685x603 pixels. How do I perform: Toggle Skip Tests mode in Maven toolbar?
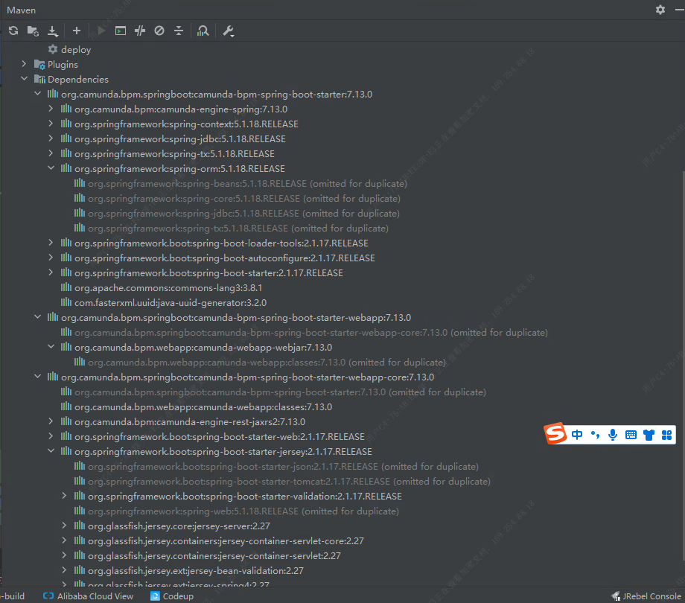[x=140, y=31]
